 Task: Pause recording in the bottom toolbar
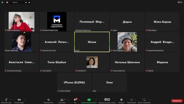(x=106, y=99)
